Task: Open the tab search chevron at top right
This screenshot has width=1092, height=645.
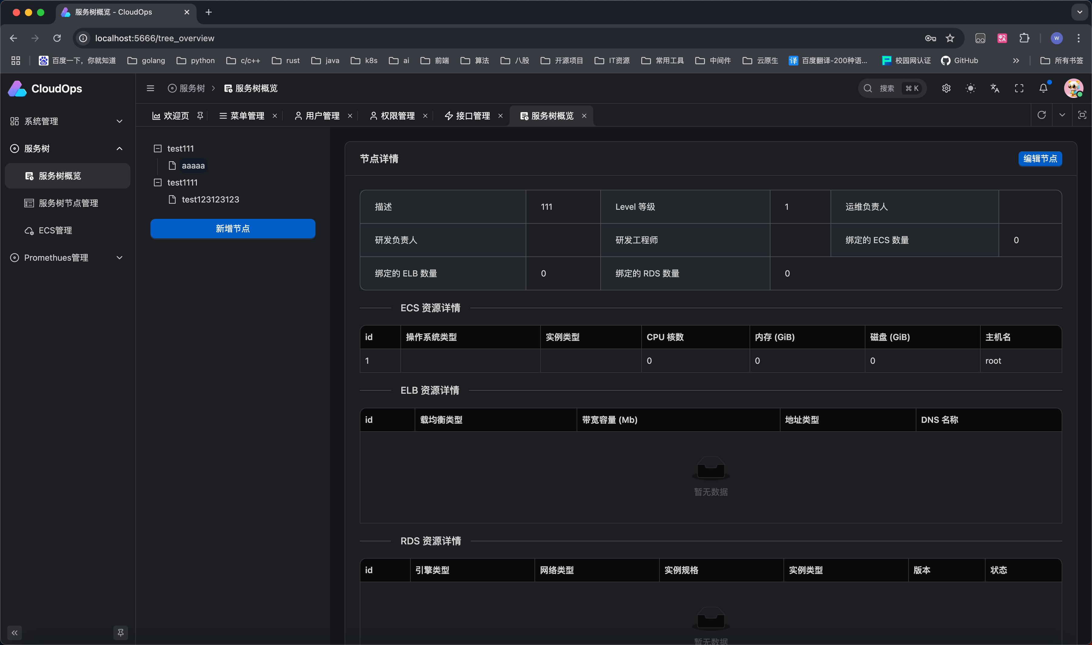Action: [x=1079, y=12]
